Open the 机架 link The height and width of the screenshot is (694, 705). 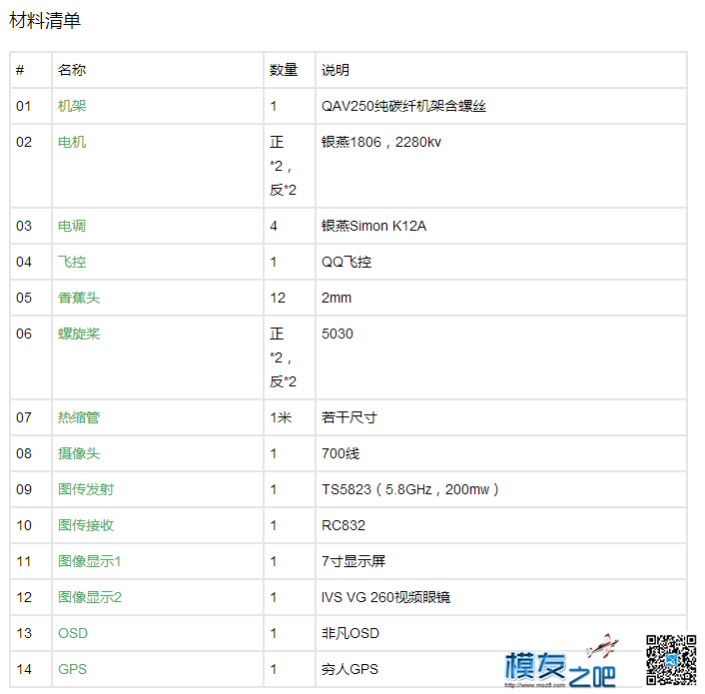pos(72,106)
